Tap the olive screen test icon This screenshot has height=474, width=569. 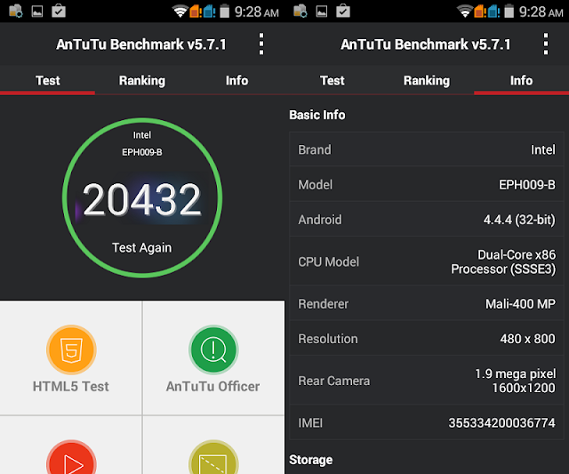pos(213,457)
